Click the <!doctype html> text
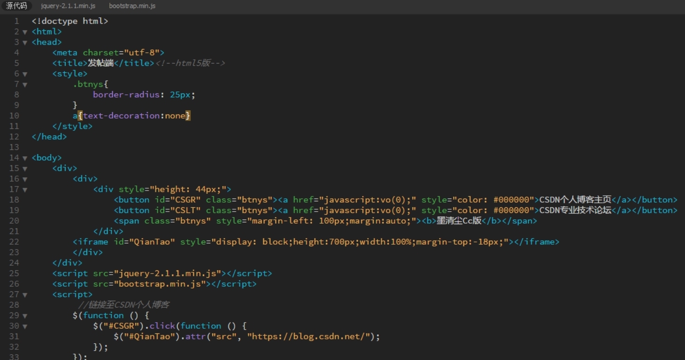The image size is (685, 360). pyautogui.click(x=70, y=21)
